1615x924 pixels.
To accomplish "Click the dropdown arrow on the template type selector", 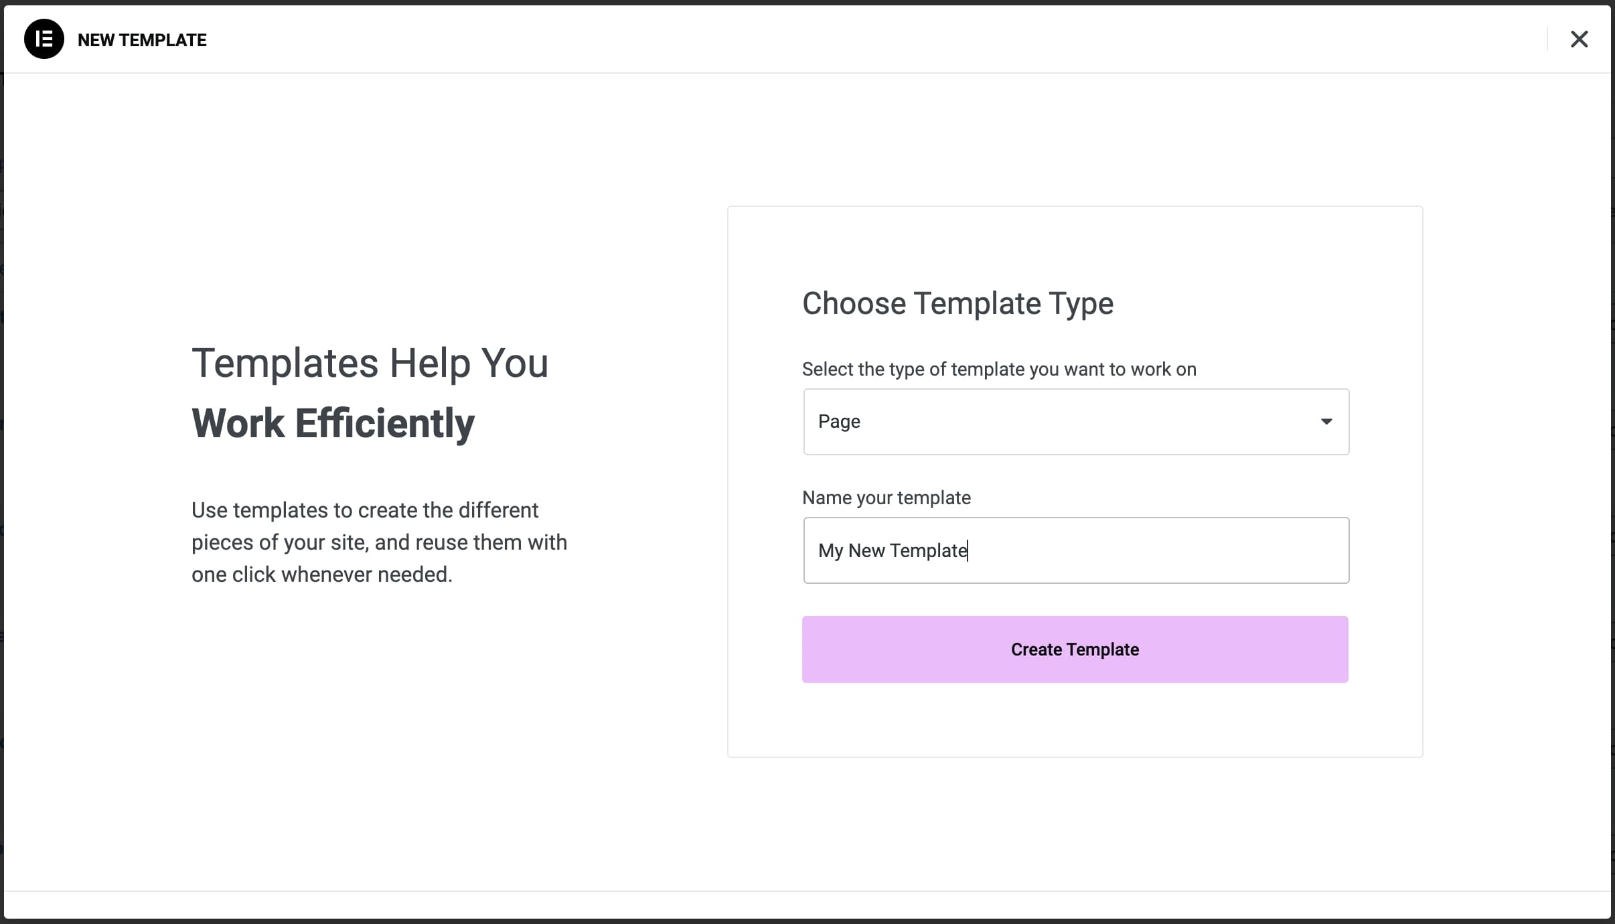I will click(x=1328, y=422).
